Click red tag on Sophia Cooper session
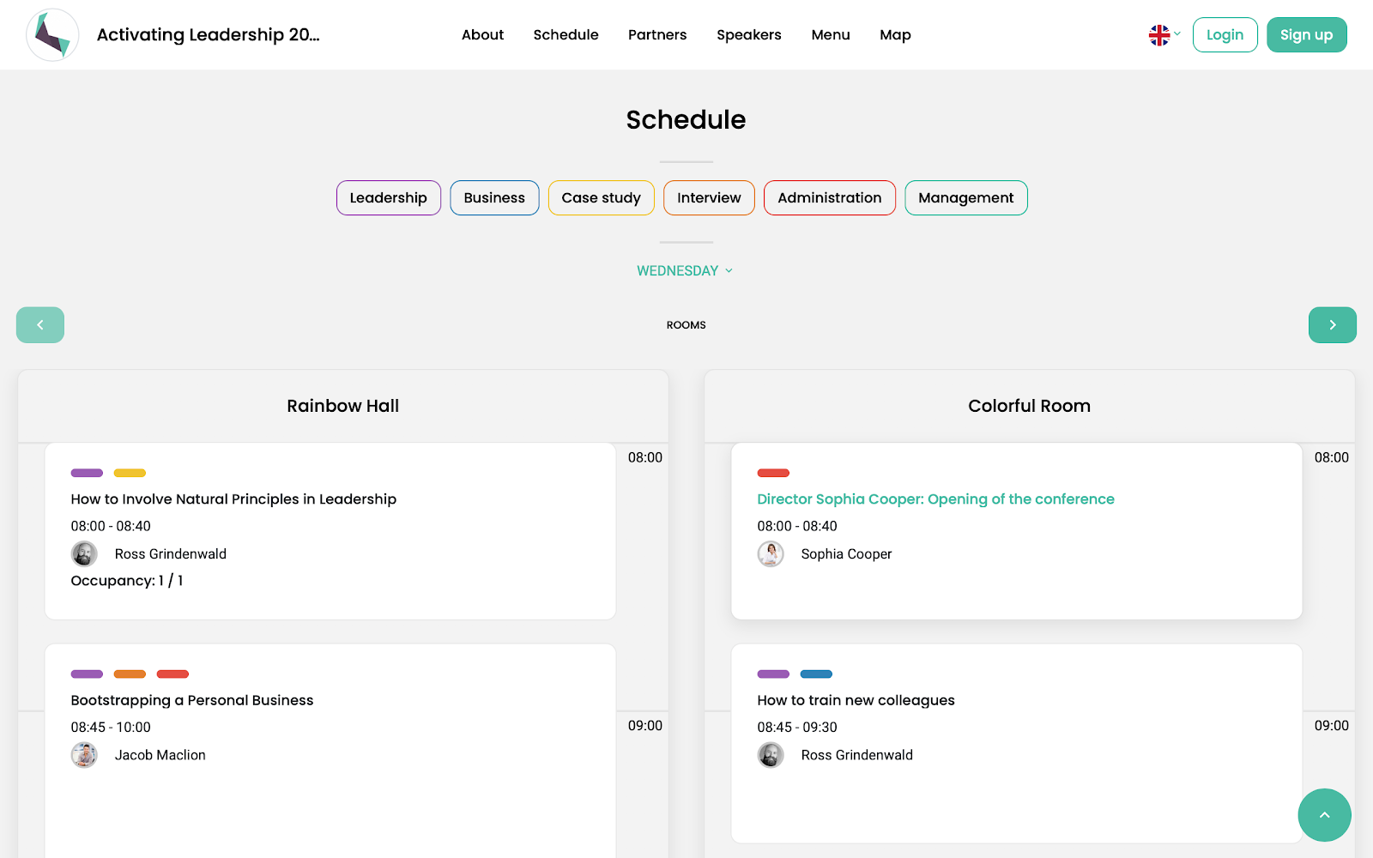The width and height of the screenshot is (1373, 858). [773, 473]
